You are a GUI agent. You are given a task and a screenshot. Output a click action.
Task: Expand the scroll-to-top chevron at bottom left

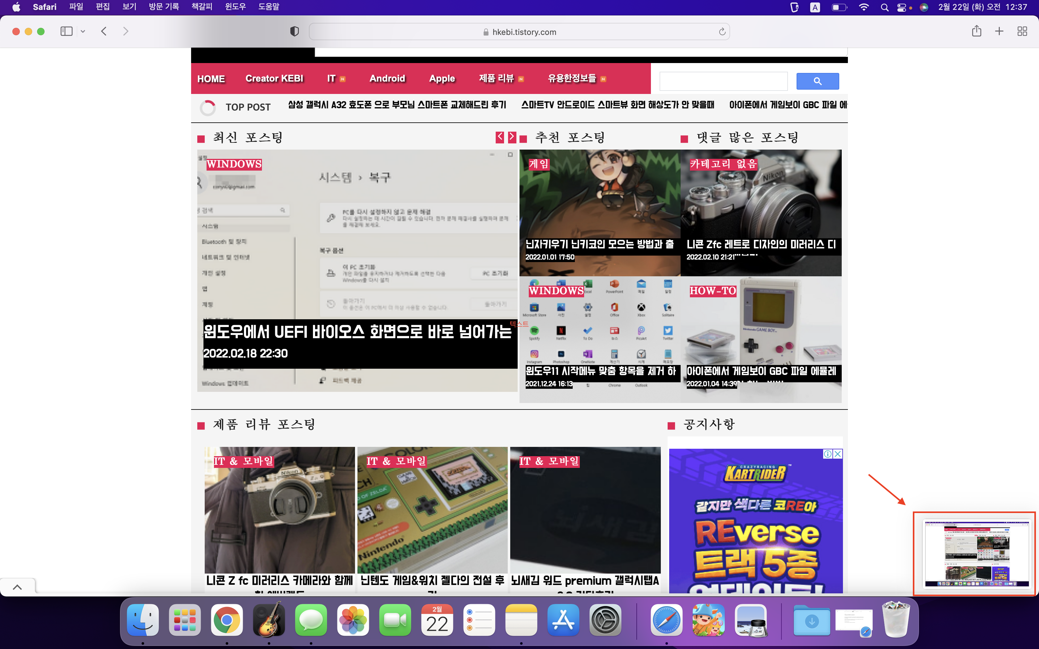17,587
